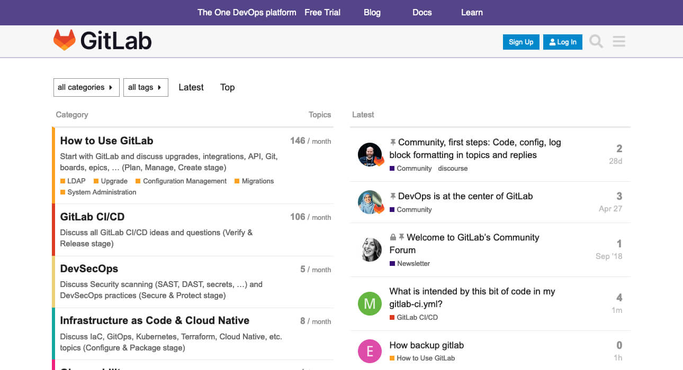Click the Newsletter category color badge

click(x=391, y=263)
